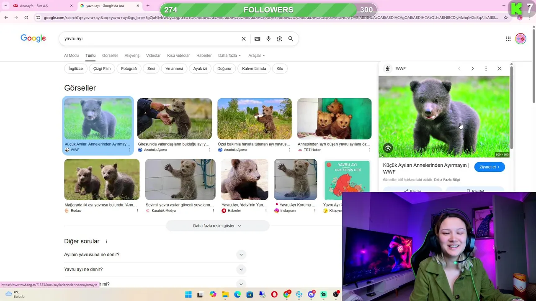Open File Explorer from taskbar

coord(225,294)
